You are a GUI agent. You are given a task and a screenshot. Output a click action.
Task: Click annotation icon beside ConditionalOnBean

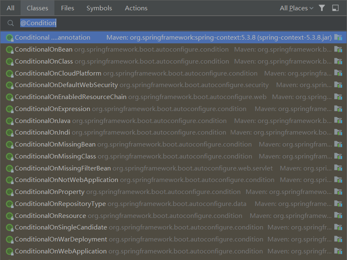click(x=9, y=50)
